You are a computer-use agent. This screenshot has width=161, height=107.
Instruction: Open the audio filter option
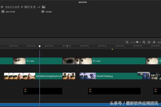[x=47, y=12]
